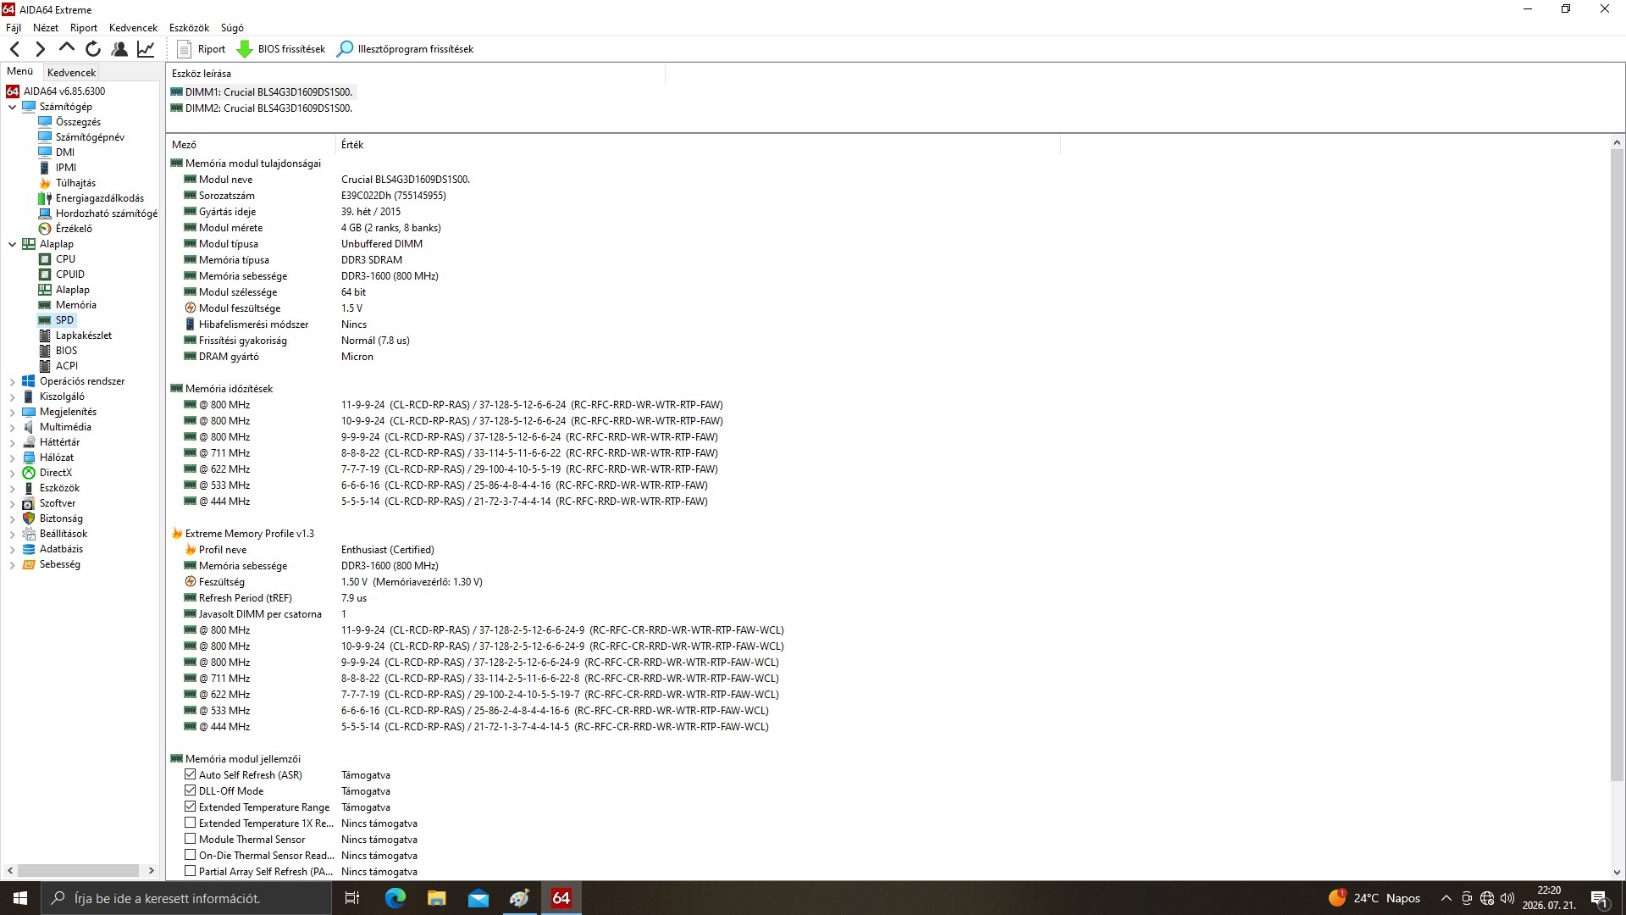Select the ACPI tree item icon
Screen dimensions: 1626x915
pyautogui.click(x=45, y=366)
